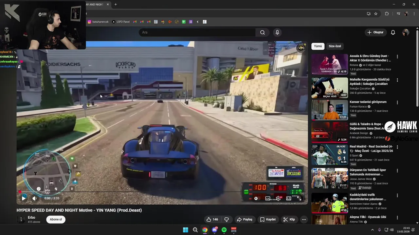This screenshot has height=235, width=419.
Task: Open Chrome extensions puzzle icon
Action: (387, 14)
